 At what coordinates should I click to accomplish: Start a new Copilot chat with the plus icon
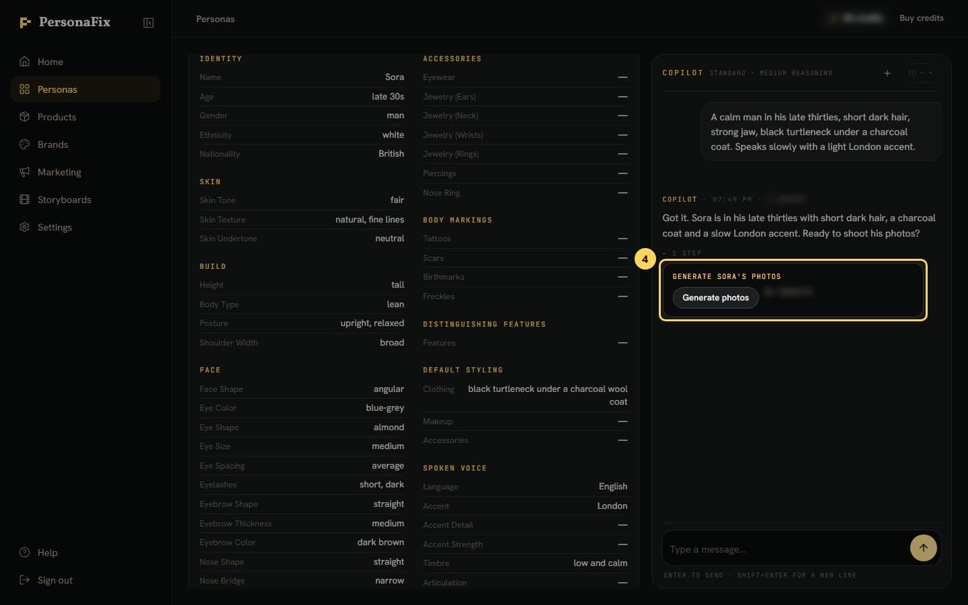click(x=887, y=73)
